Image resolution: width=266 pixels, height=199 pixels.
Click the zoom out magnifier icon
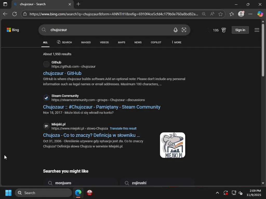tap(204, 14)
